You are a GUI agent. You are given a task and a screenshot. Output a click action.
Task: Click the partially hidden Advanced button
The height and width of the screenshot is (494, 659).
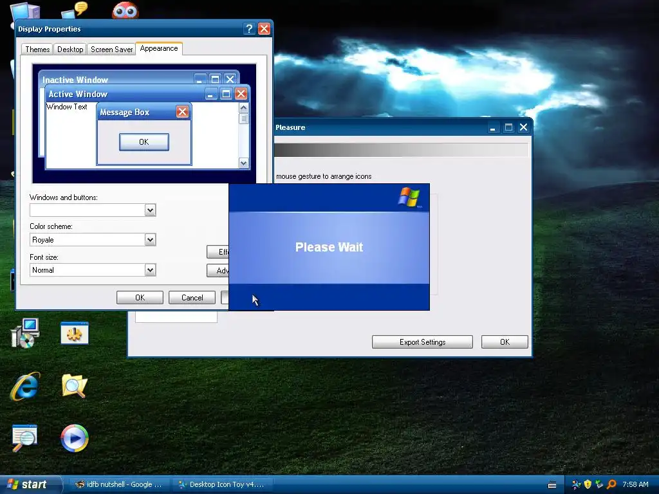pos(218,271)
